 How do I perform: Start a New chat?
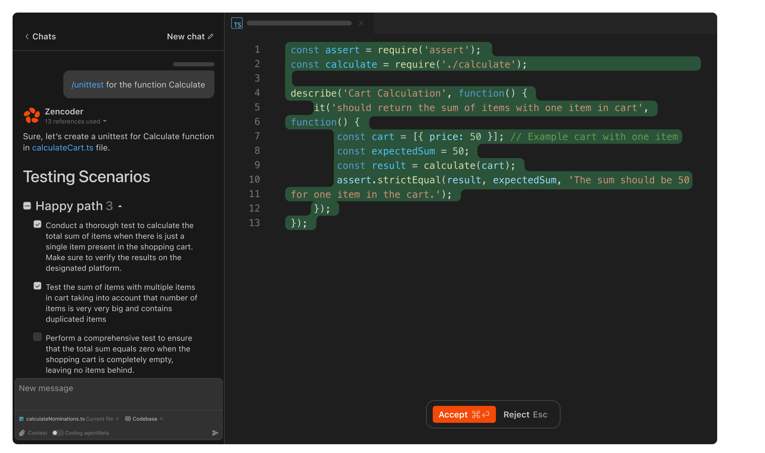(x=190, y=36)
